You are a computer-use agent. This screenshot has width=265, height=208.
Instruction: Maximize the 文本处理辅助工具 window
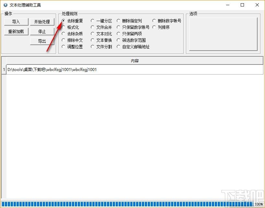(x=242, y=5)
